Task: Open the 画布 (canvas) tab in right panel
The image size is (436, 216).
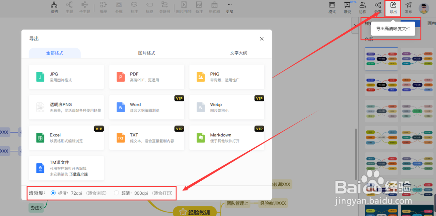Action: point(431,23)
